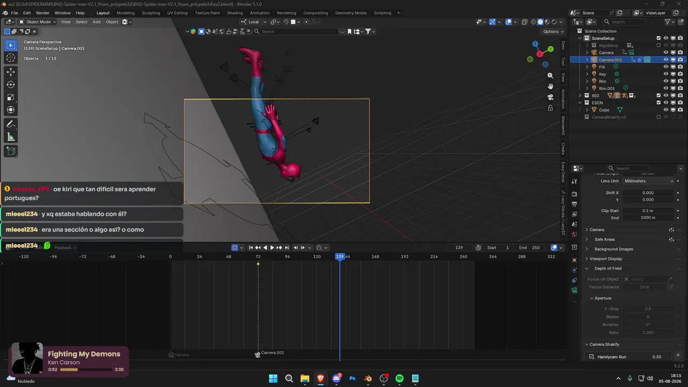Open the Lens Unit Millimeters dropdown
Screen dimensions: 688x387
pyautogui.click(x=649, y=181)
